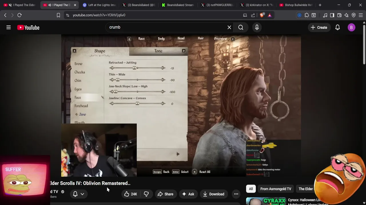
Task: Close the active YouTube tab
Action: tap(75, 5)
